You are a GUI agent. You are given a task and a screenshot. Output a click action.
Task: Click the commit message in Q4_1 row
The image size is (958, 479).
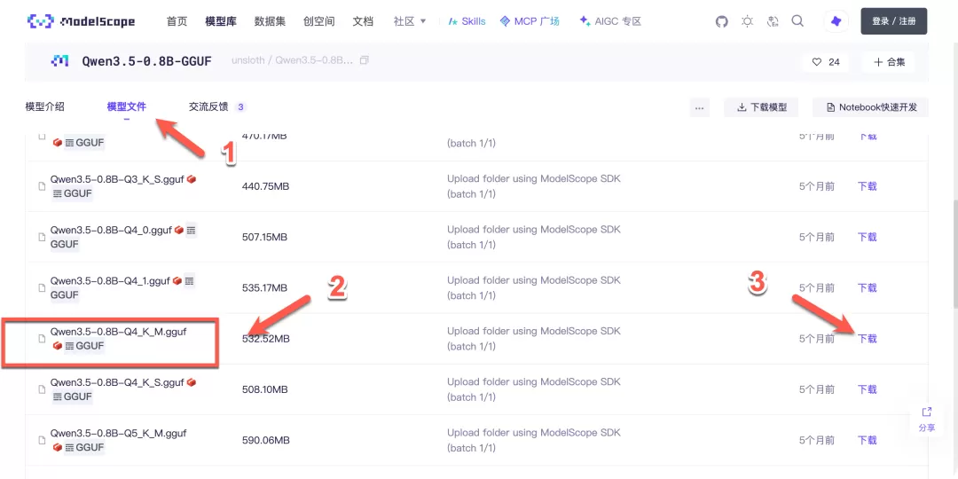pyautogui.click(x=533, y=287)
